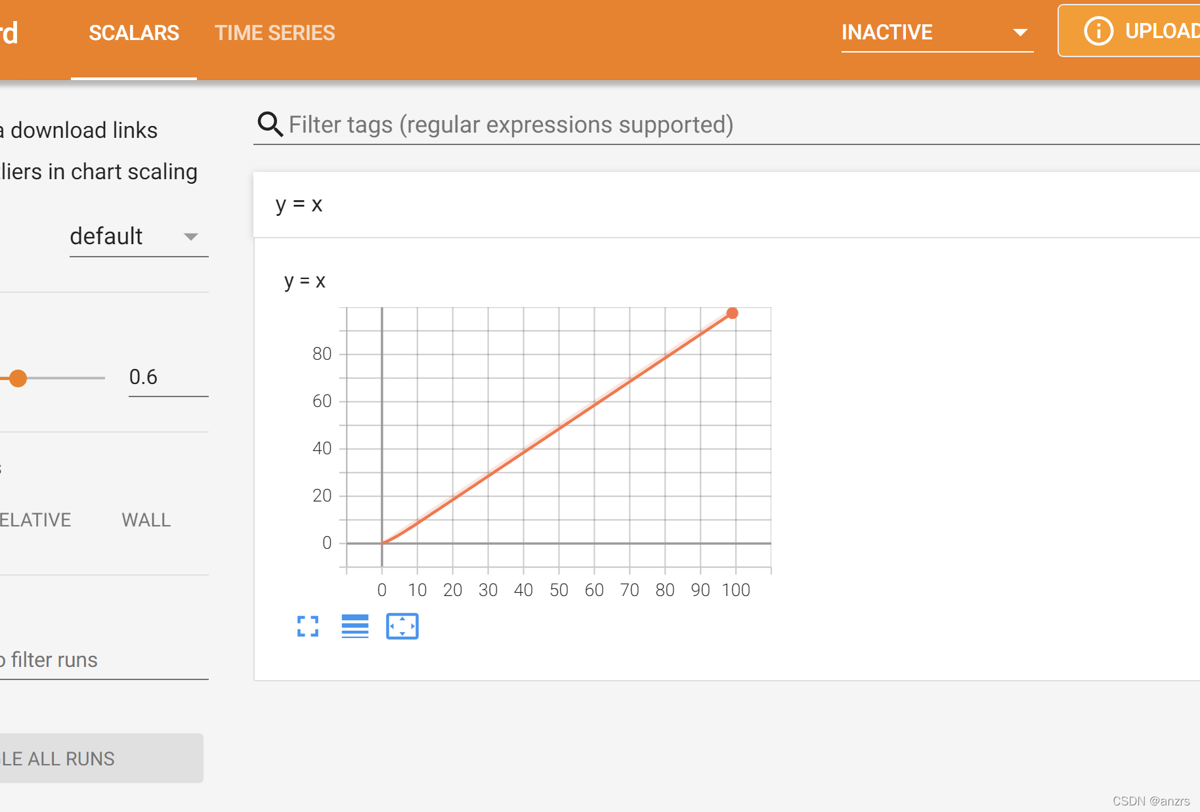Screen dimensions: 1200x812
Task: Click the info icon inside the UPLOAD button
Action: pyautogui.click(x=1098, y=30)
